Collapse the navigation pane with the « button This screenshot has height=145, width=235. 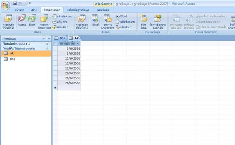point(49,39)
